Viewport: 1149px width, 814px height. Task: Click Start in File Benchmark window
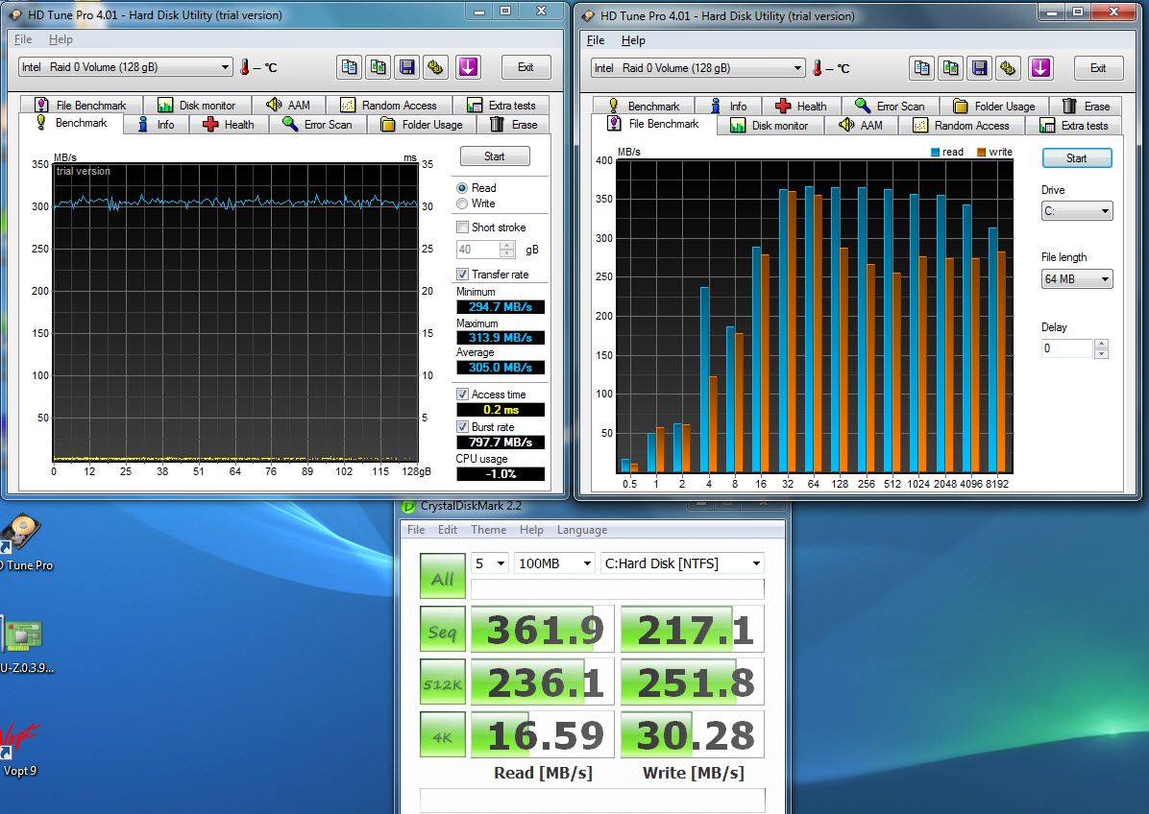pyautogui.click(x=1076, y=158)
